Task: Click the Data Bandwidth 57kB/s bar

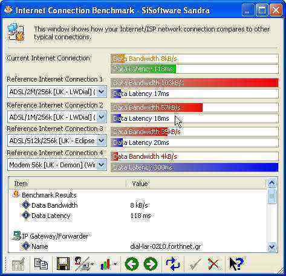Action: point(195,108)
